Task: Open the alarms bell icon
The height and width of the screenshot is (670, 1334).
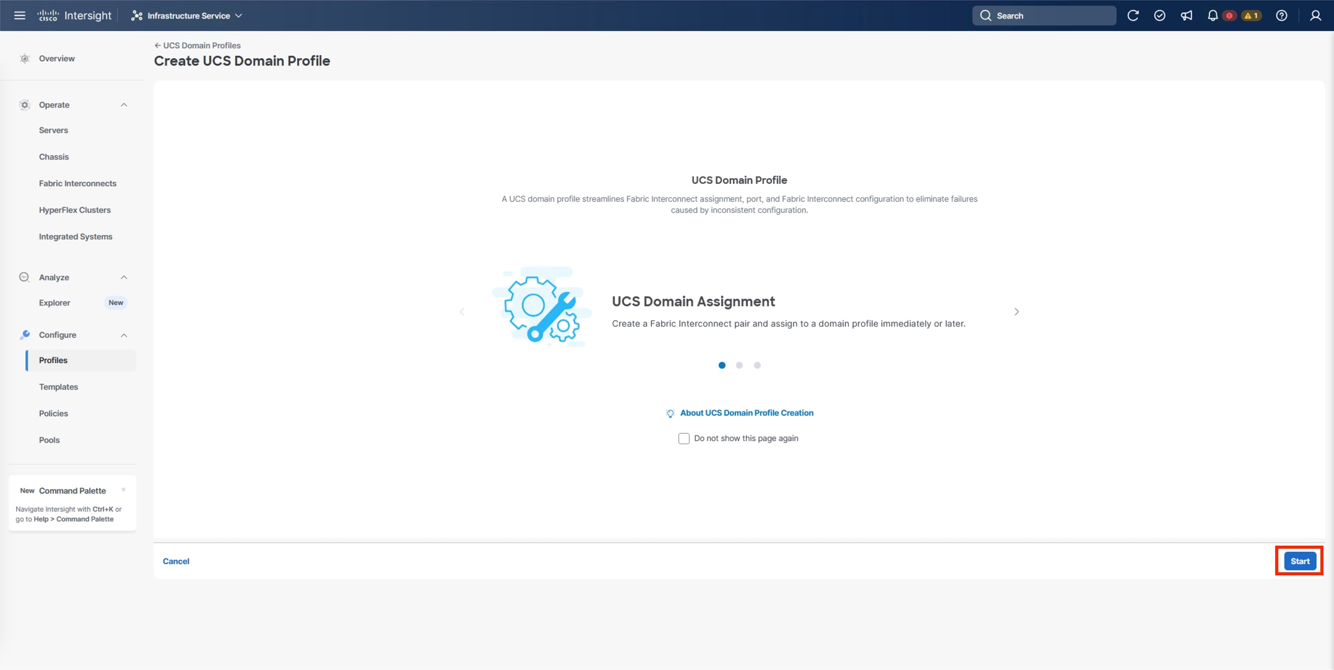Action: 1213,15
